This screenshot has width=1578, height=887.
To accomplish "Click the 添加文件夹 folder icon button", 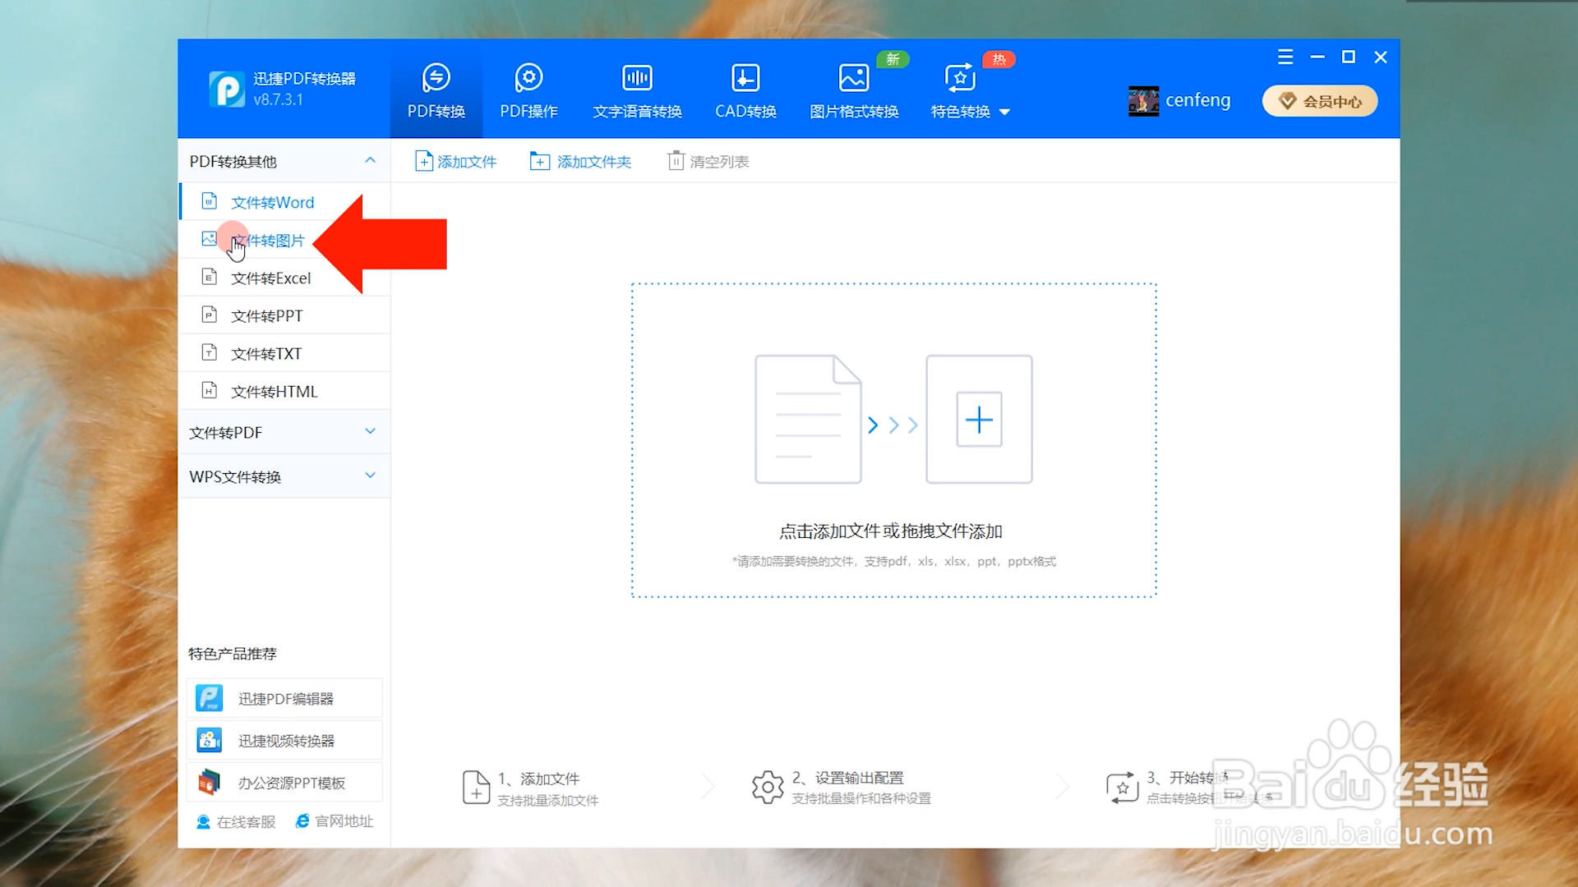I will [539, 161].
